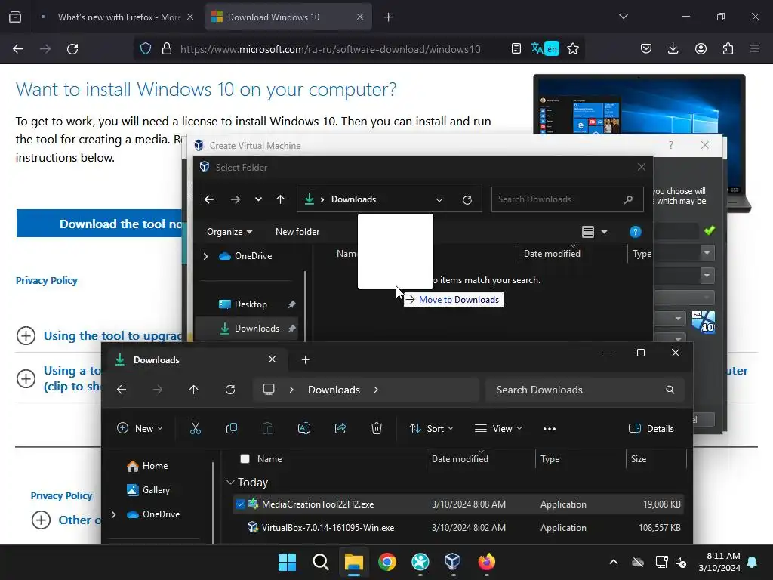Click the Copy icon in Explorer toolbar
773x580 pixels.
tap(231, 429)
